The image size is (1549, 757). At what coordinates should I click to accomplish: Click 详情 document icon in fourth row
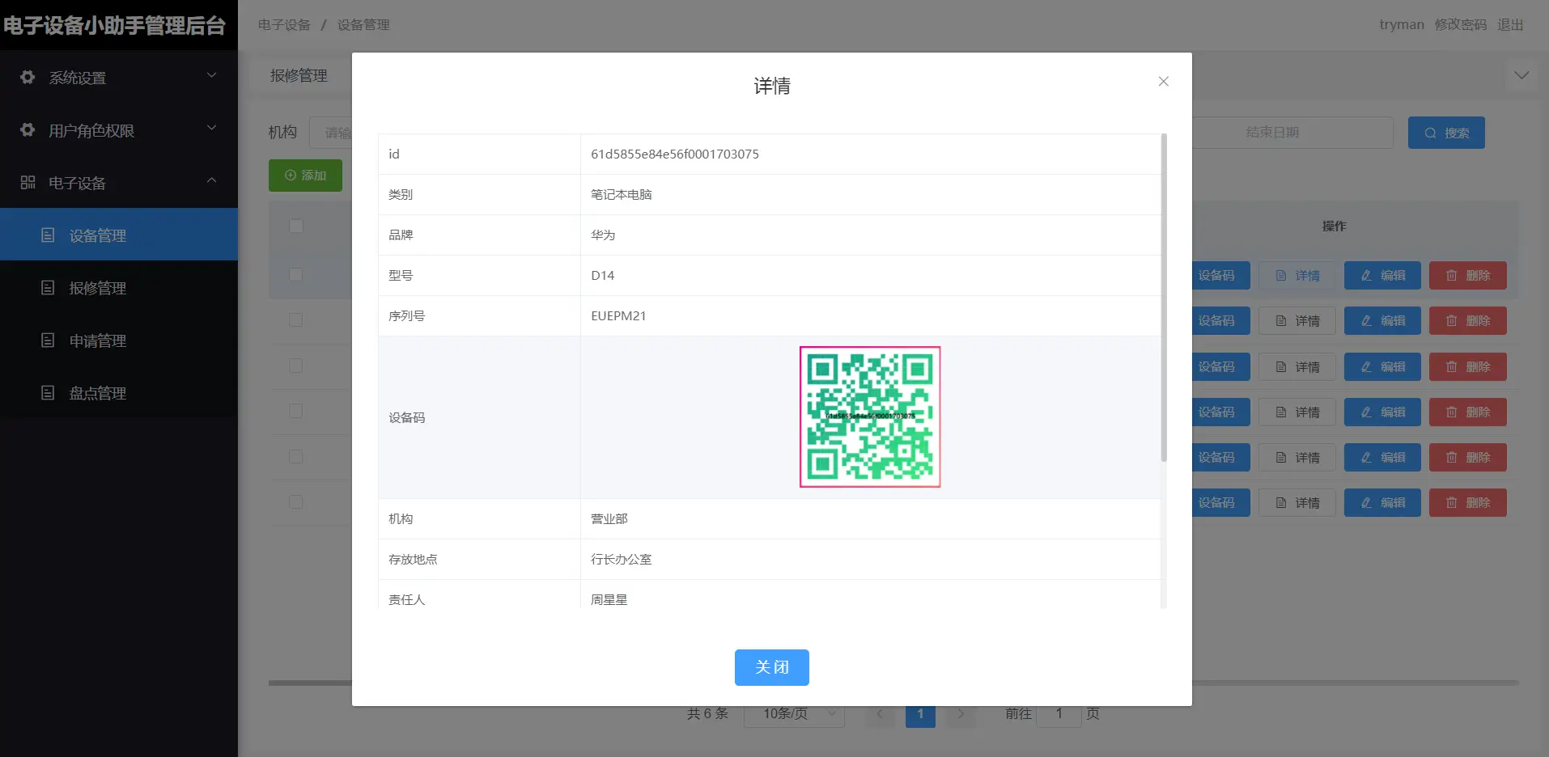(x=1281, y=412)
